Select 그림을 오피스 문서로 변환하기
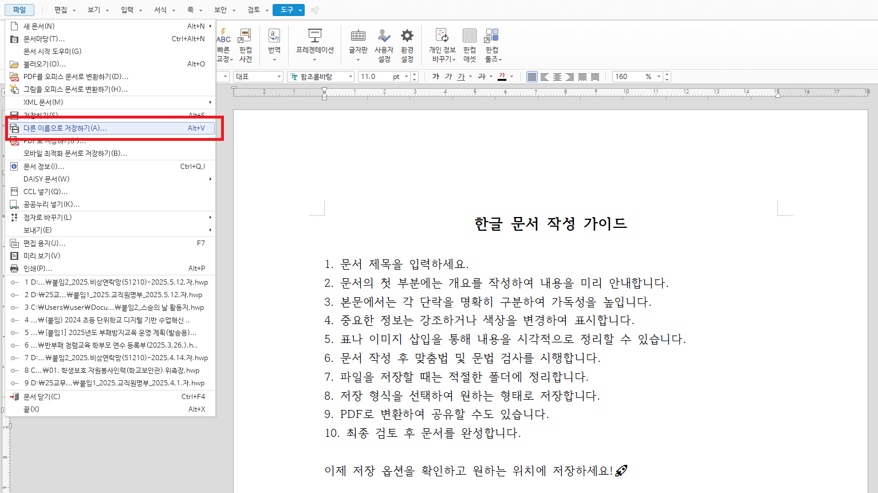The image size is (878, 493). tap(111, 89)
